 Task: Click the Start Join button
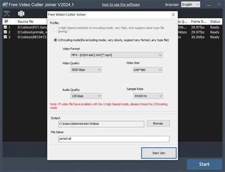[x=159, y=153]
